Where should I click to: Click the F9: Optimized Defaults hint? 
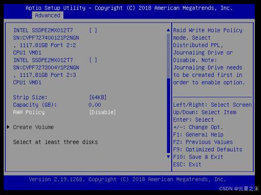coord(208,149)
